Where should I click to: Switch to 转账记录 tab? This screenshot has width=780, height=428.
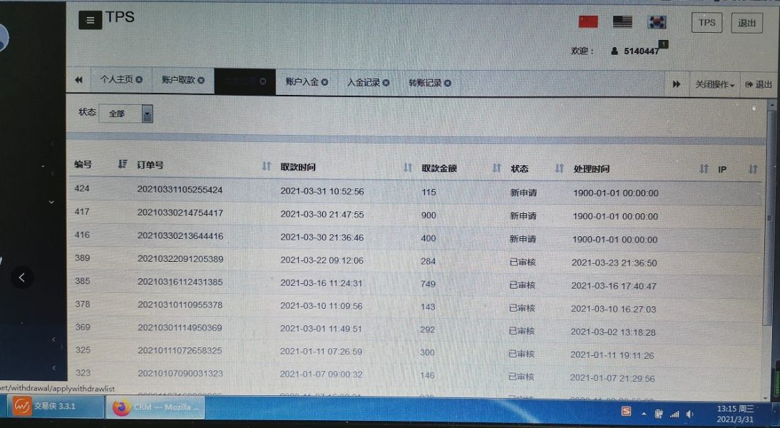click(x=426, y=83)
